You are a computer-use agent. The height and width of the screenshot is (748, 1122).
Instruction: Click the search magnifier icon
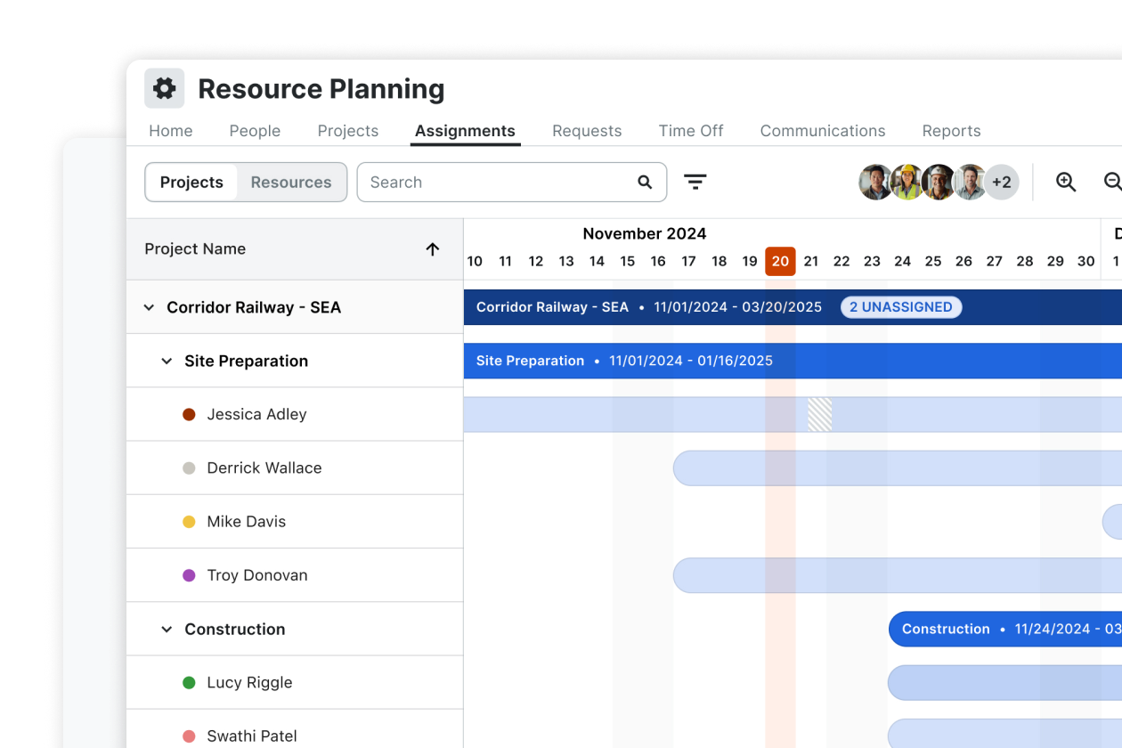pos(645,183)
